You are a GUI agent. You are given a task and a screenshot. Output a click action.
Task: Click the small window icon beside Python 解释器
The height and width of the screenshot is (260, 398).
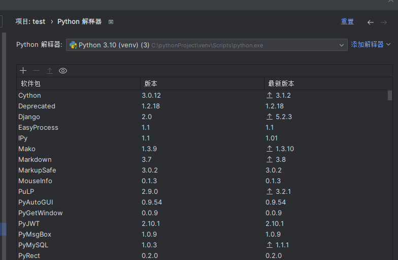111,22
